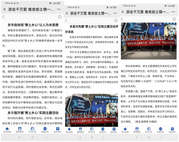The image size is (179, 142).
Task: Close the article in the middle phone screen
Action: [x=67, y=13]
